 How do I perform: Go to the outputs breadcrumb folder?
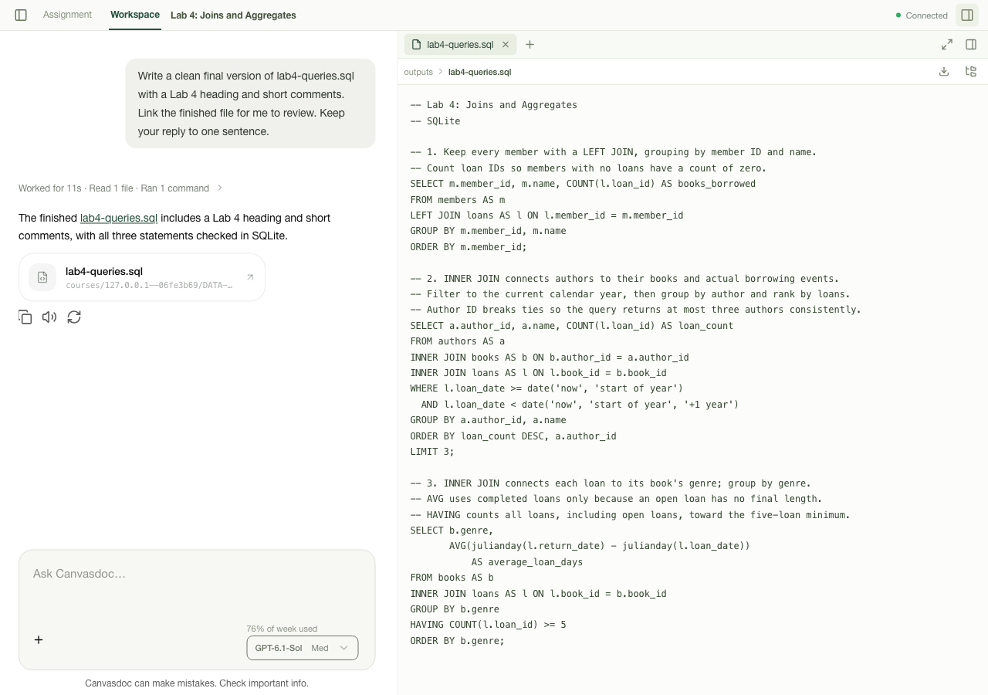click(x=418, y=72)
